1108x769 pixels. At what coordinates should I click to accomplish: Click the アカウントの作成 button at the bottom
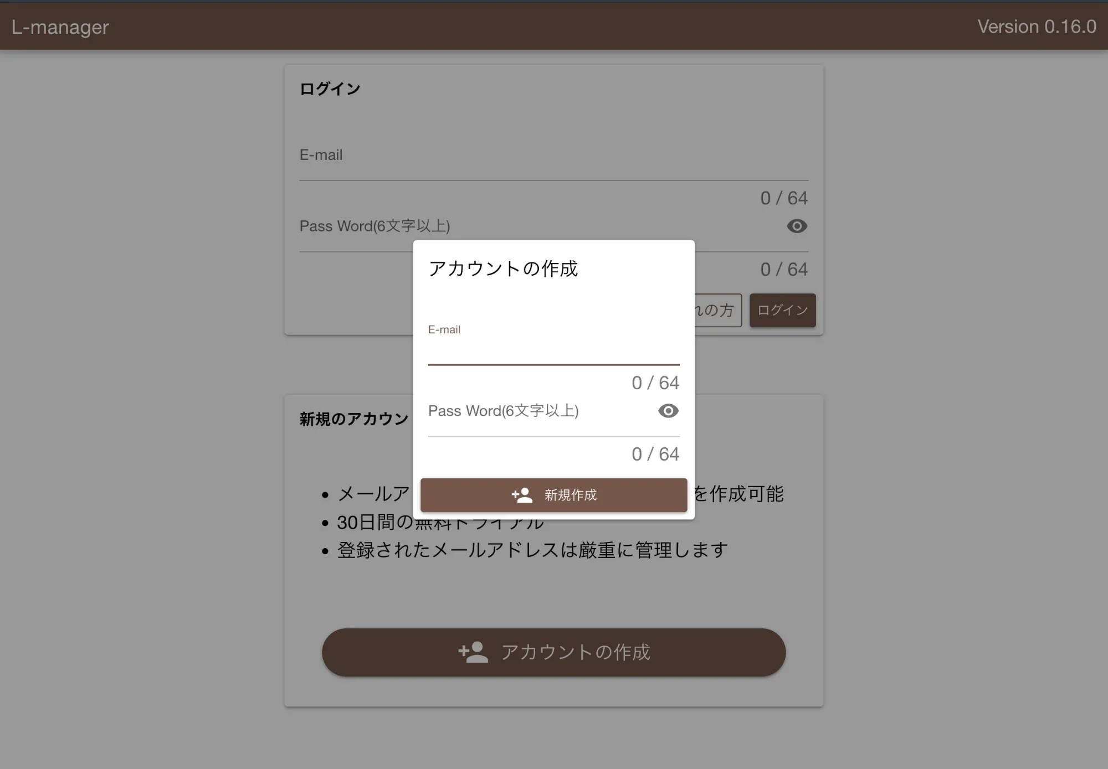pos(553,652)
